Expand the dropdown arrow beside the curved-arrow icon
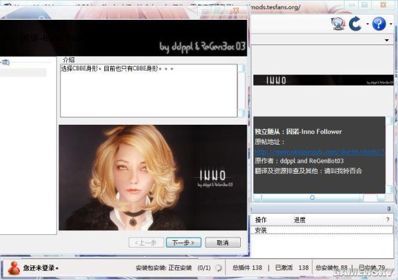The image size is (398, 280). 367,24
